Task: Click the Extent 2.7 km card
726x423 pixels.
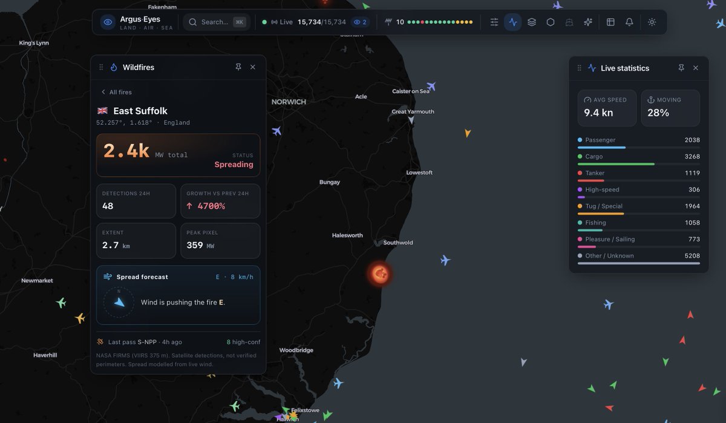Action: pos(136,240)
